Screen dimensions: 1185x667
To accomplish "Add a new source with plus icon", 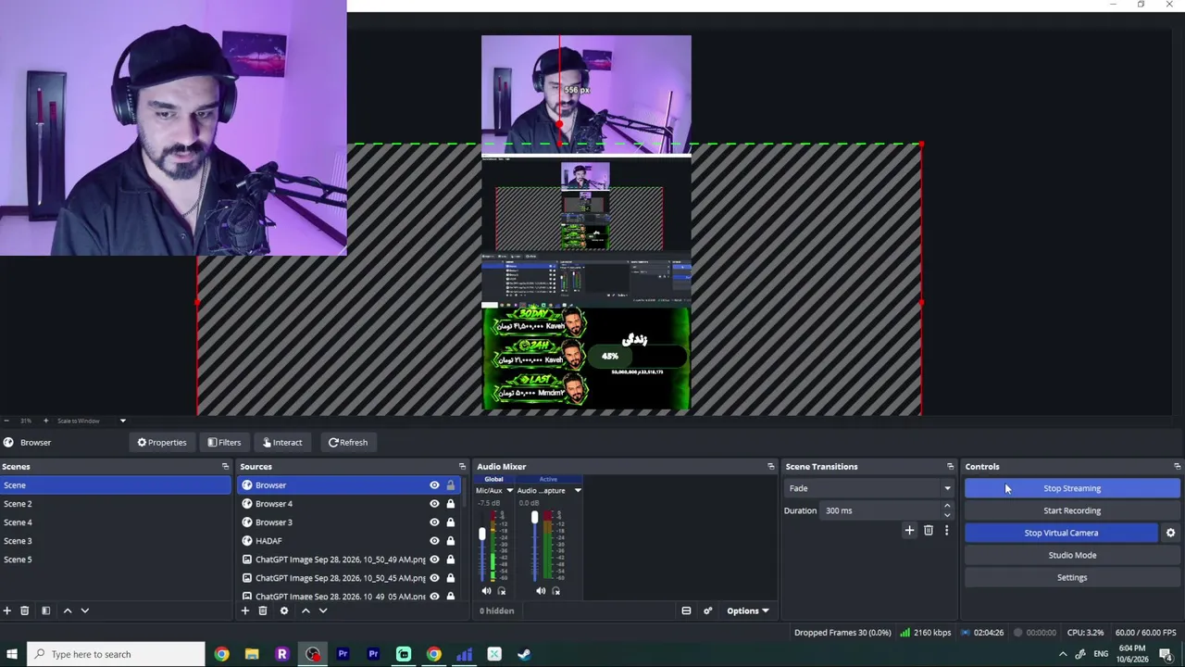I will click(245, 610).
